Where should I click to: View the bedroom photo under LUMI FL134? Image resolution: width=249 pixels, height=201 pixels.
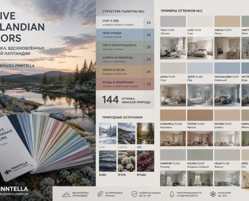(200, 48)
